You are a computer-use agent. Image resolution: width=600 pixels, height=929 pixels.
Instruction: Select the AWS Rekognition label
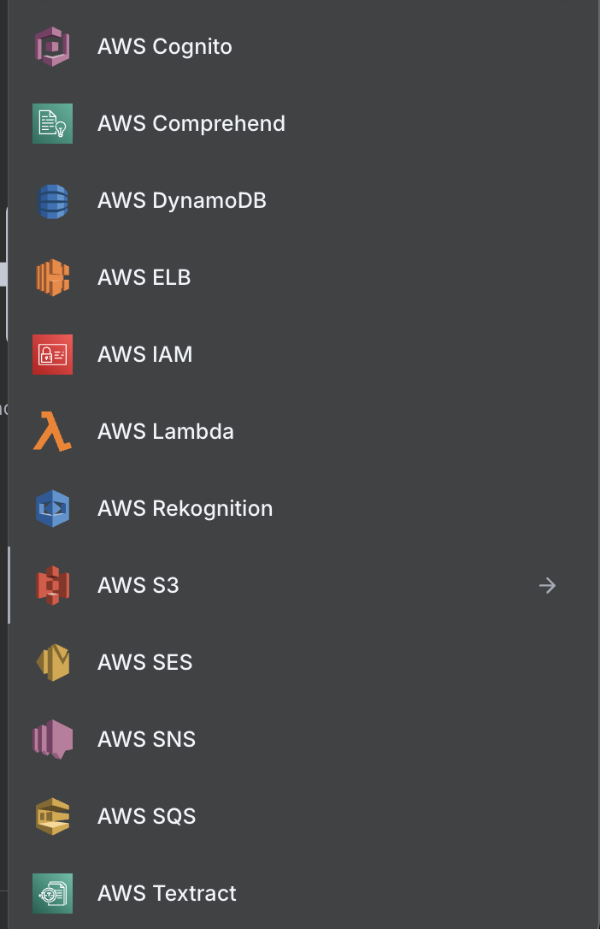tap(185, 508)
